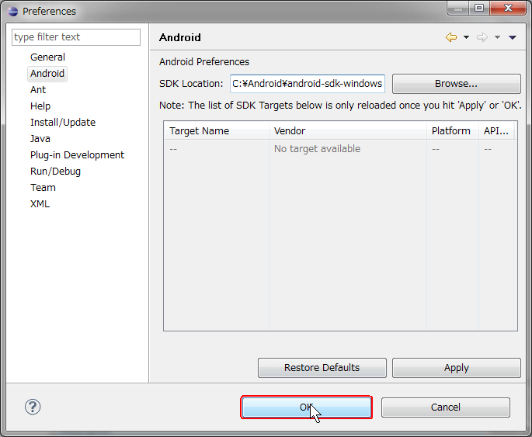Open Install/Update preferences category

pos(63,123)
